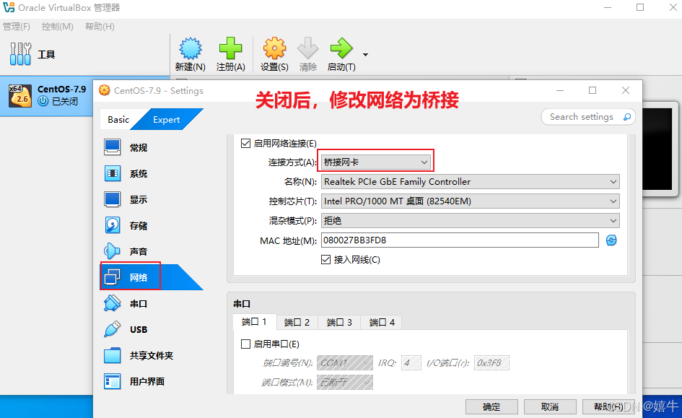Select the Network (网络) settings category
This screenshot has width=682, height=418.
(x=152, y=277)
